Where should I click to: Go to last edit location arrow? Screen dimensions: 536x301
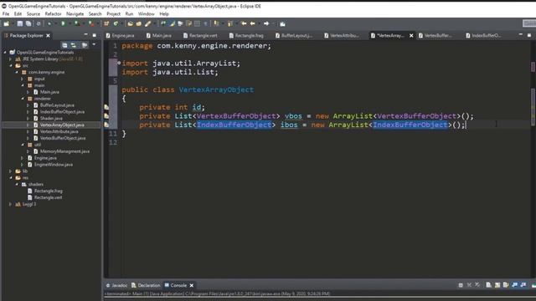click(x=244, y=23)
